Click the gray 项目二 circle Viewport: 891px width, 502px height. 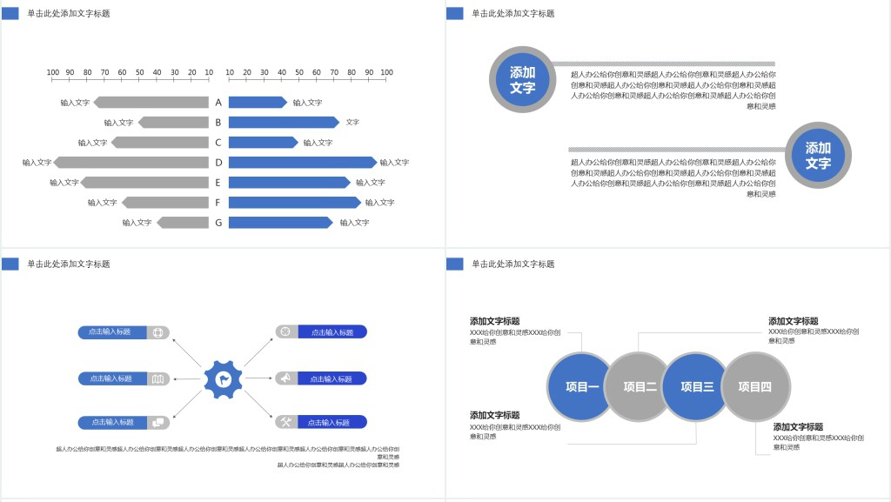click(x=639, y=386)
